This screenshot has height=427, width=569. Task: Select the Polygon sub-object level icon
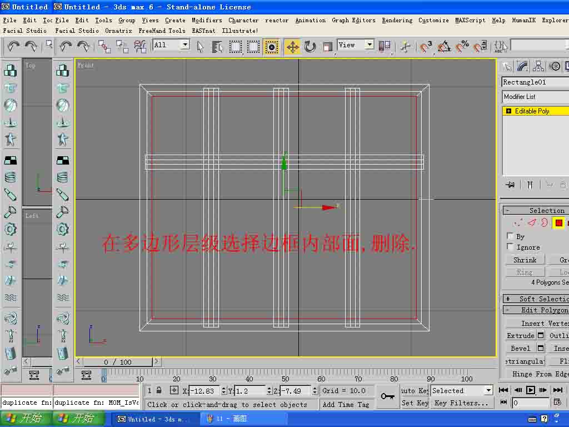coord(558,222)
